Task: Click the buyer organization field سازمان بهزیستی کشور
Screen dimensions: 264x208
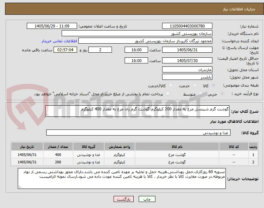Action: [137, 33]
